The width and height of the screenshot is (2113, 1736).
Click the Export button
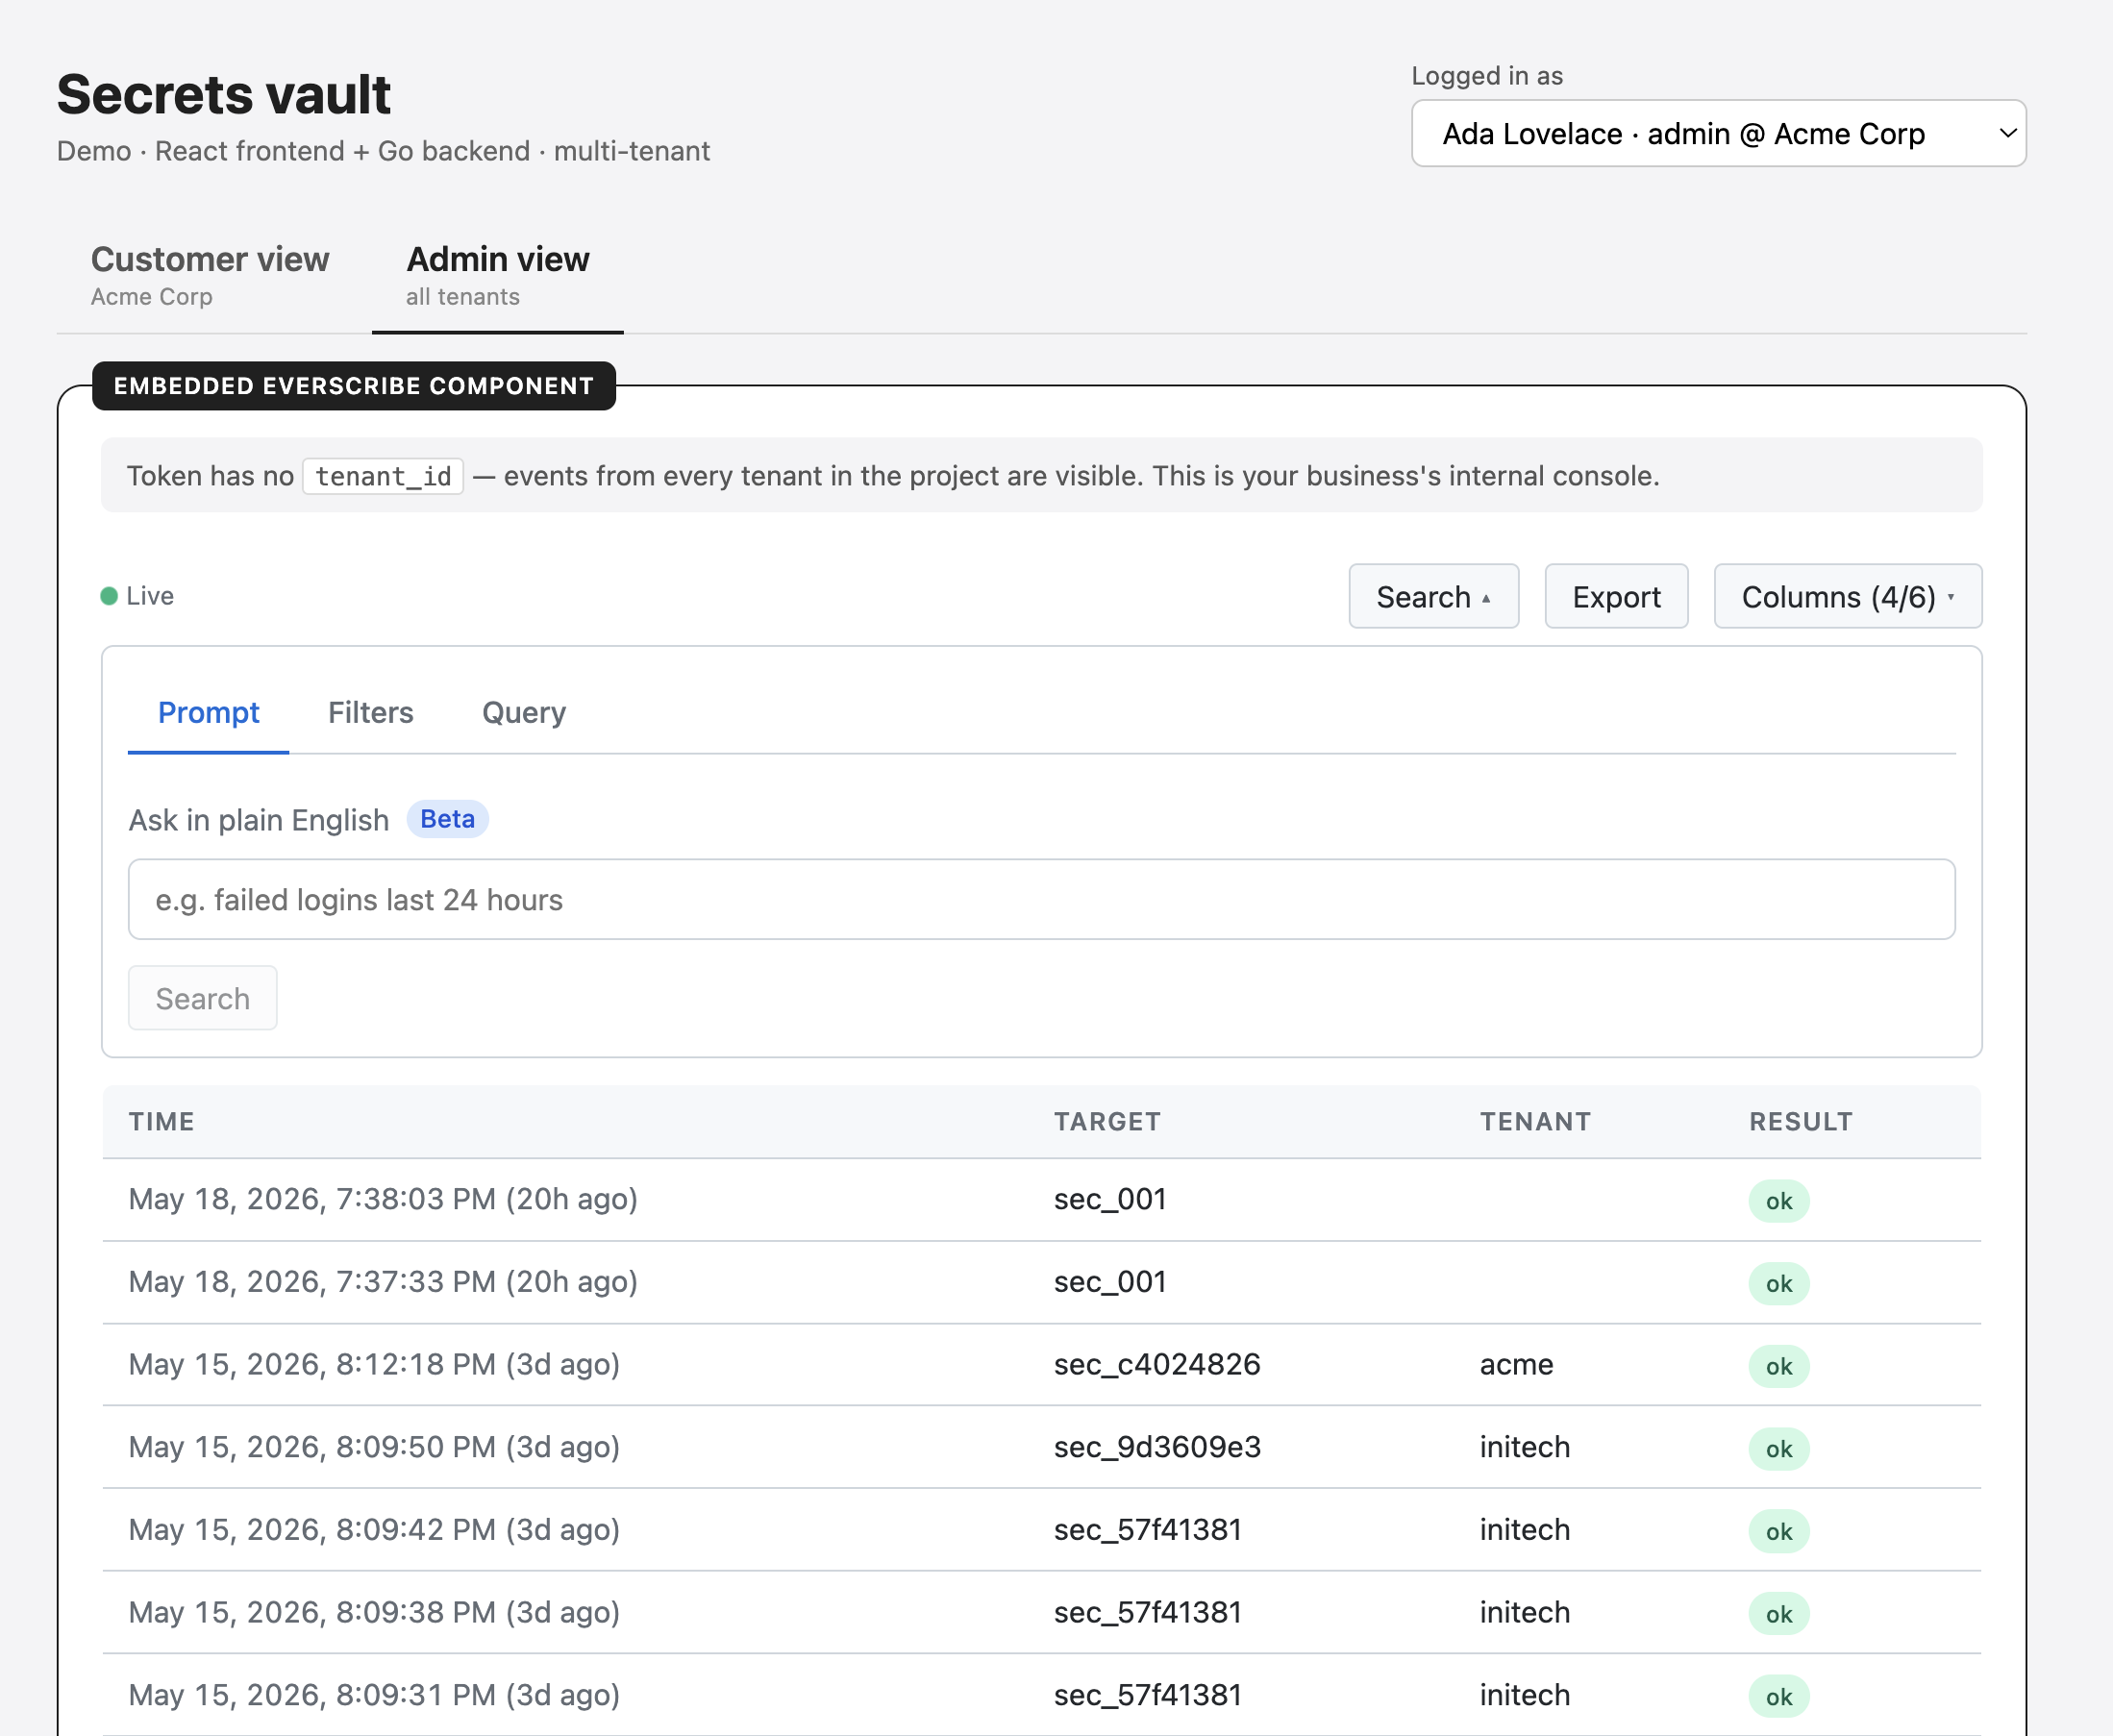click(x=1616, y=597)
